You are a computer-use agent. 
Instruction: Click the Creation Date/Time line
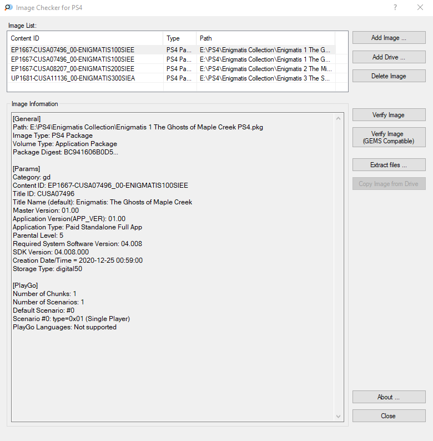coord(78,260)
